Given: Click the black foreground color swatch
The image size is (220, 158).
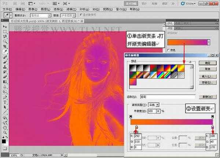Looking at the screenshot, I should (4, 141).
